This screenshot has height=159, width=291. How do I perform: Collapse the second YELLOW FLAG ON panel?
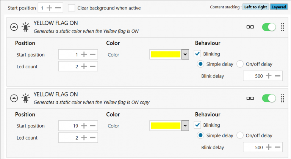(x=14, y=98)
